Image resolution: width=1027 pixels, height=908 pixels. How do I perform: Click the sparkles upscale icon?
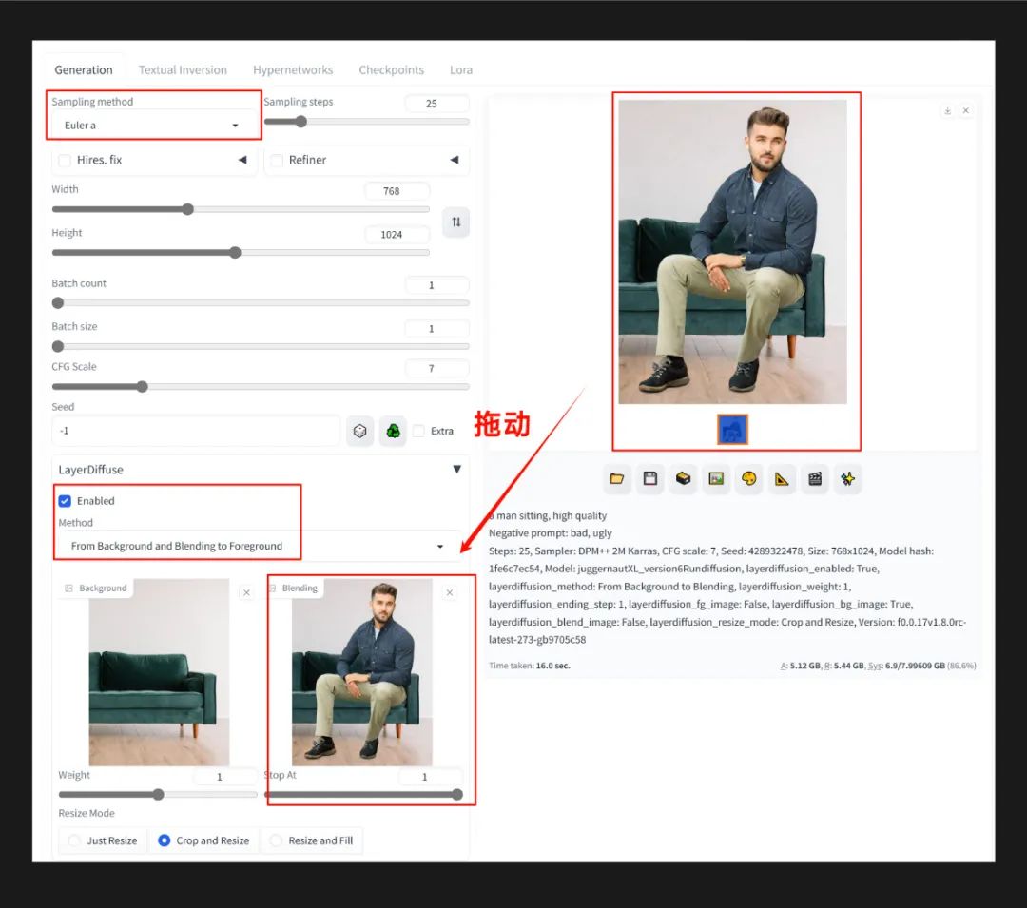[x=847, y=478]
